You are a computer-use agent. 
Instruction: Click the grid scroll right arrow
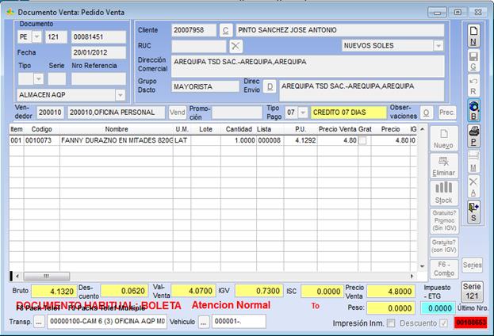(x=412, y=276)
